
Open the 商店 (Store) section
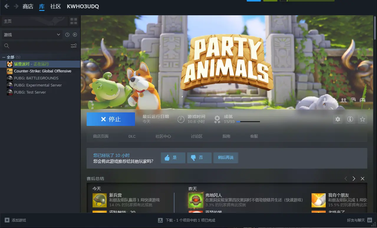pyautogui.click(x=28, y=6)
